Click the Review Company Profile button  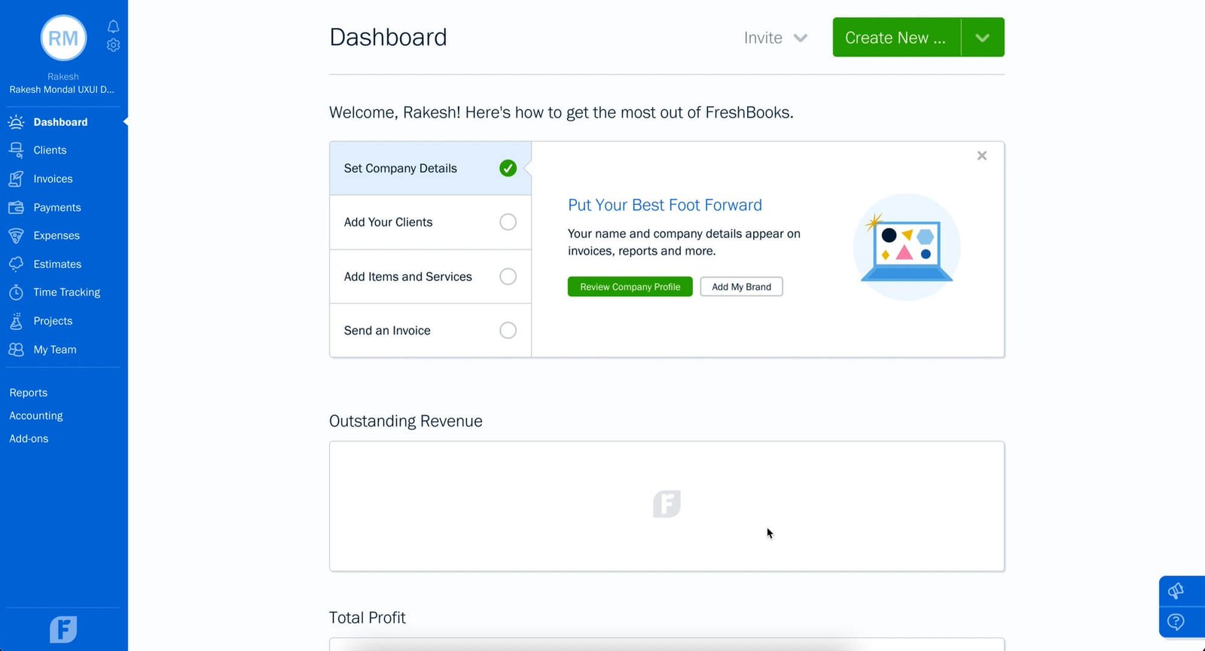[630, 287]
